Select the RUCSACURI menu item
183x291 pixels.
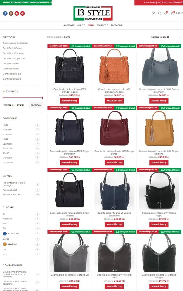117,25
